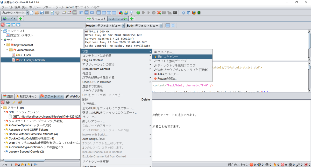Expand Cookie Without SameSite Attribute alert
Image resolution: width=311 pixels, height=167 pixels.
(4, 134)
